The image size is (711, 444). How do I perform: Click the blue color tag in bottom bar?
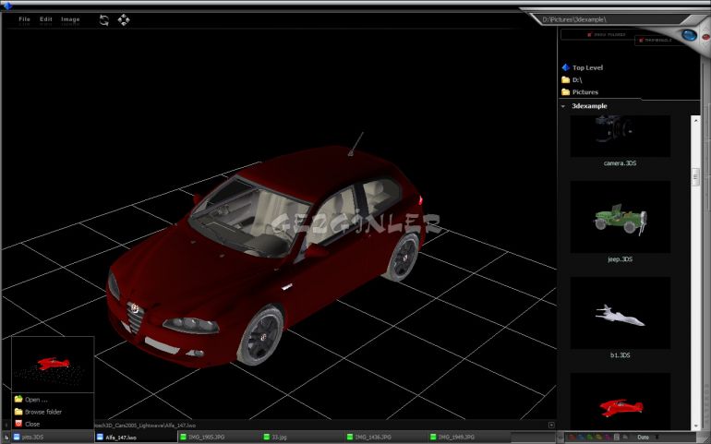tap(582, 438)
